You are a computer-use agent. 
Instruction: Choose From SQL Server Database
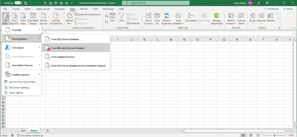coord(76,39)
